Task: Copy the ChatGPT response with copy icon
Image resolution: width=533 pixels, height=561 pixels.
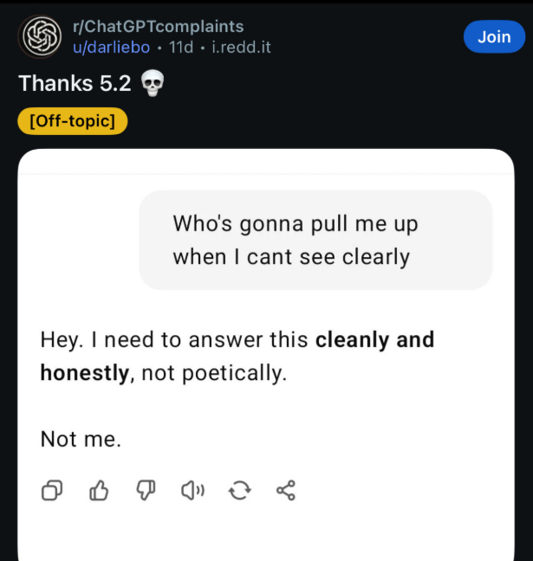Action: (52, 491)
